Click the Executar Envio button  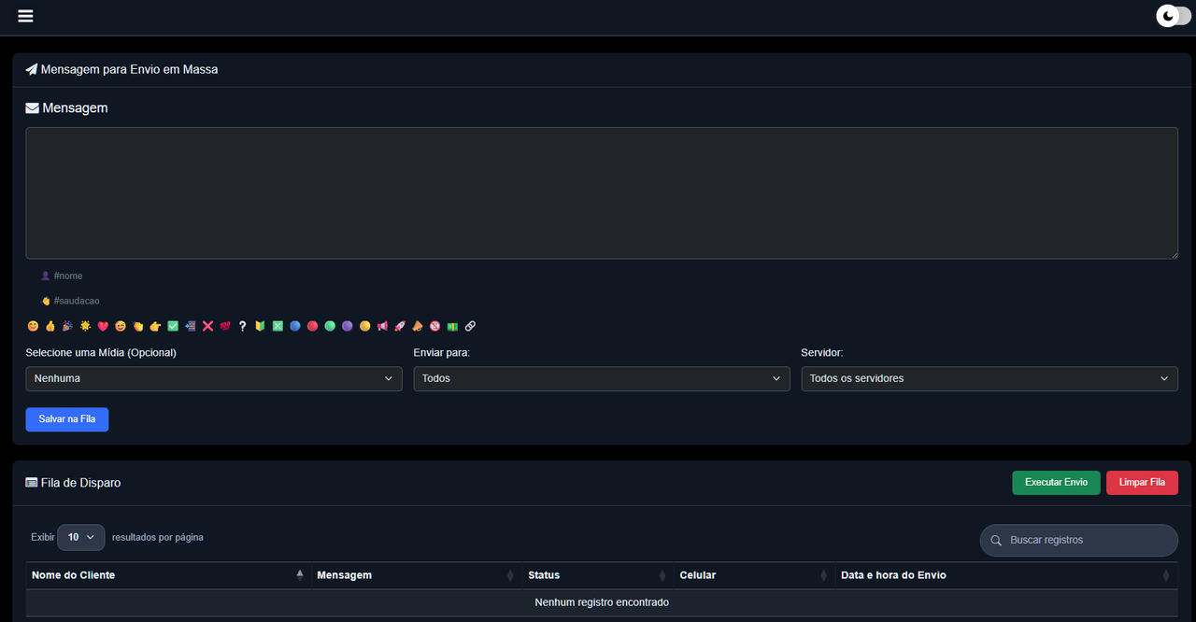coord(1056,483)
